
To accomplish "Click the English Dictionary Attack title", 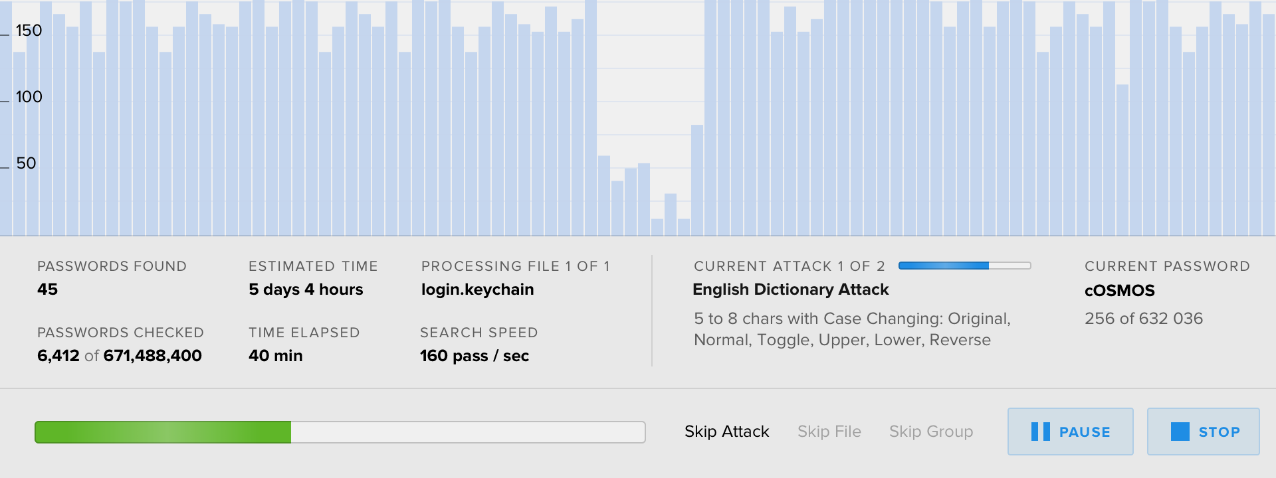I will [x=790, y=289].
